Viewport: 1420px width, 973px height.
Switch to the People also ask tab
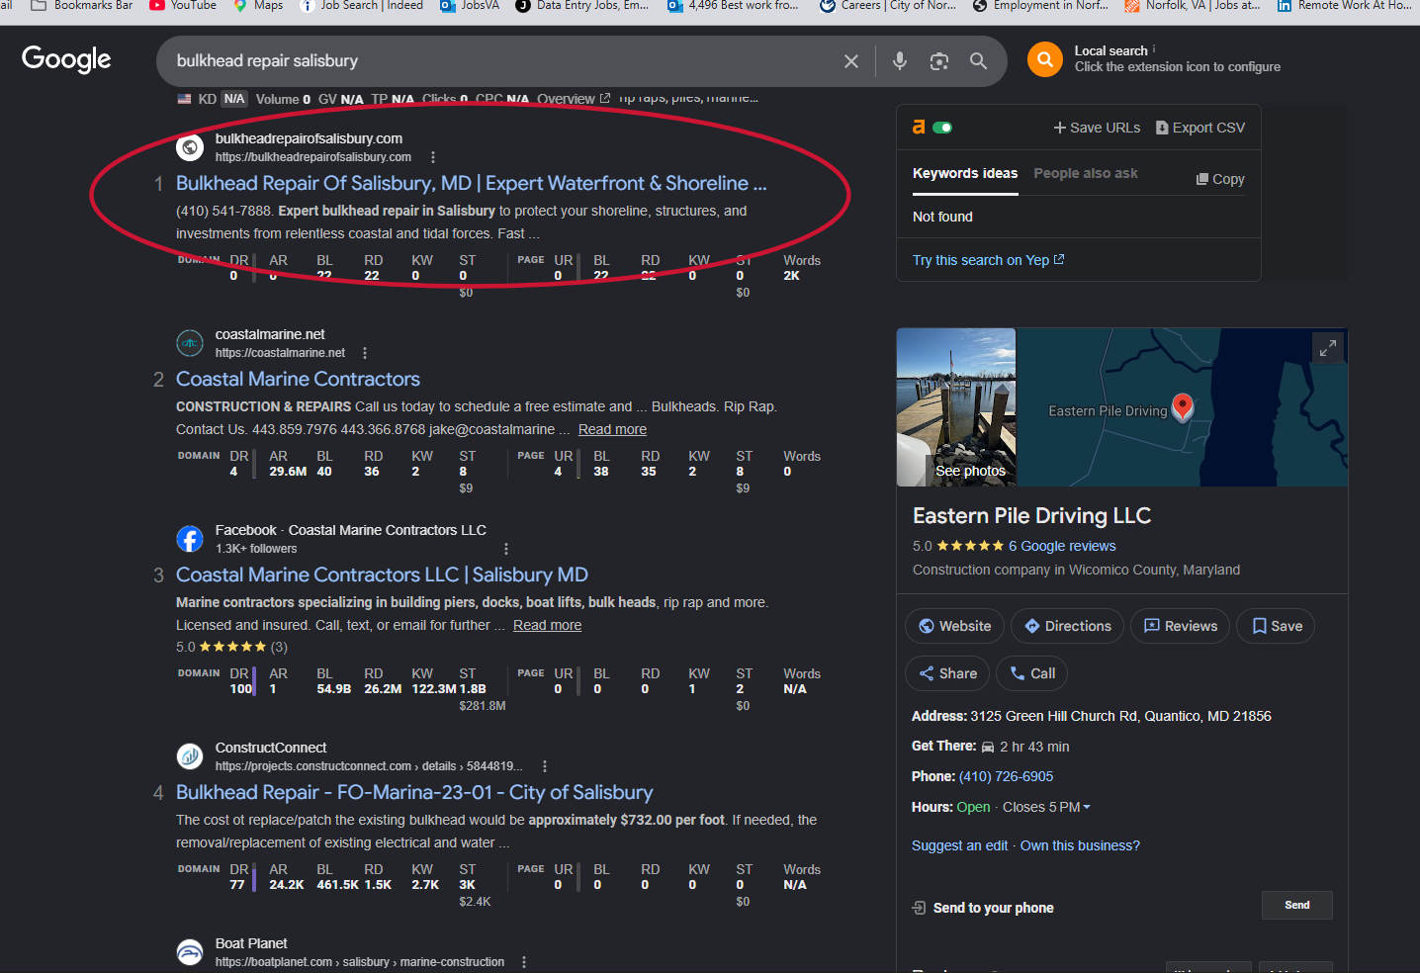(1086, 173)
